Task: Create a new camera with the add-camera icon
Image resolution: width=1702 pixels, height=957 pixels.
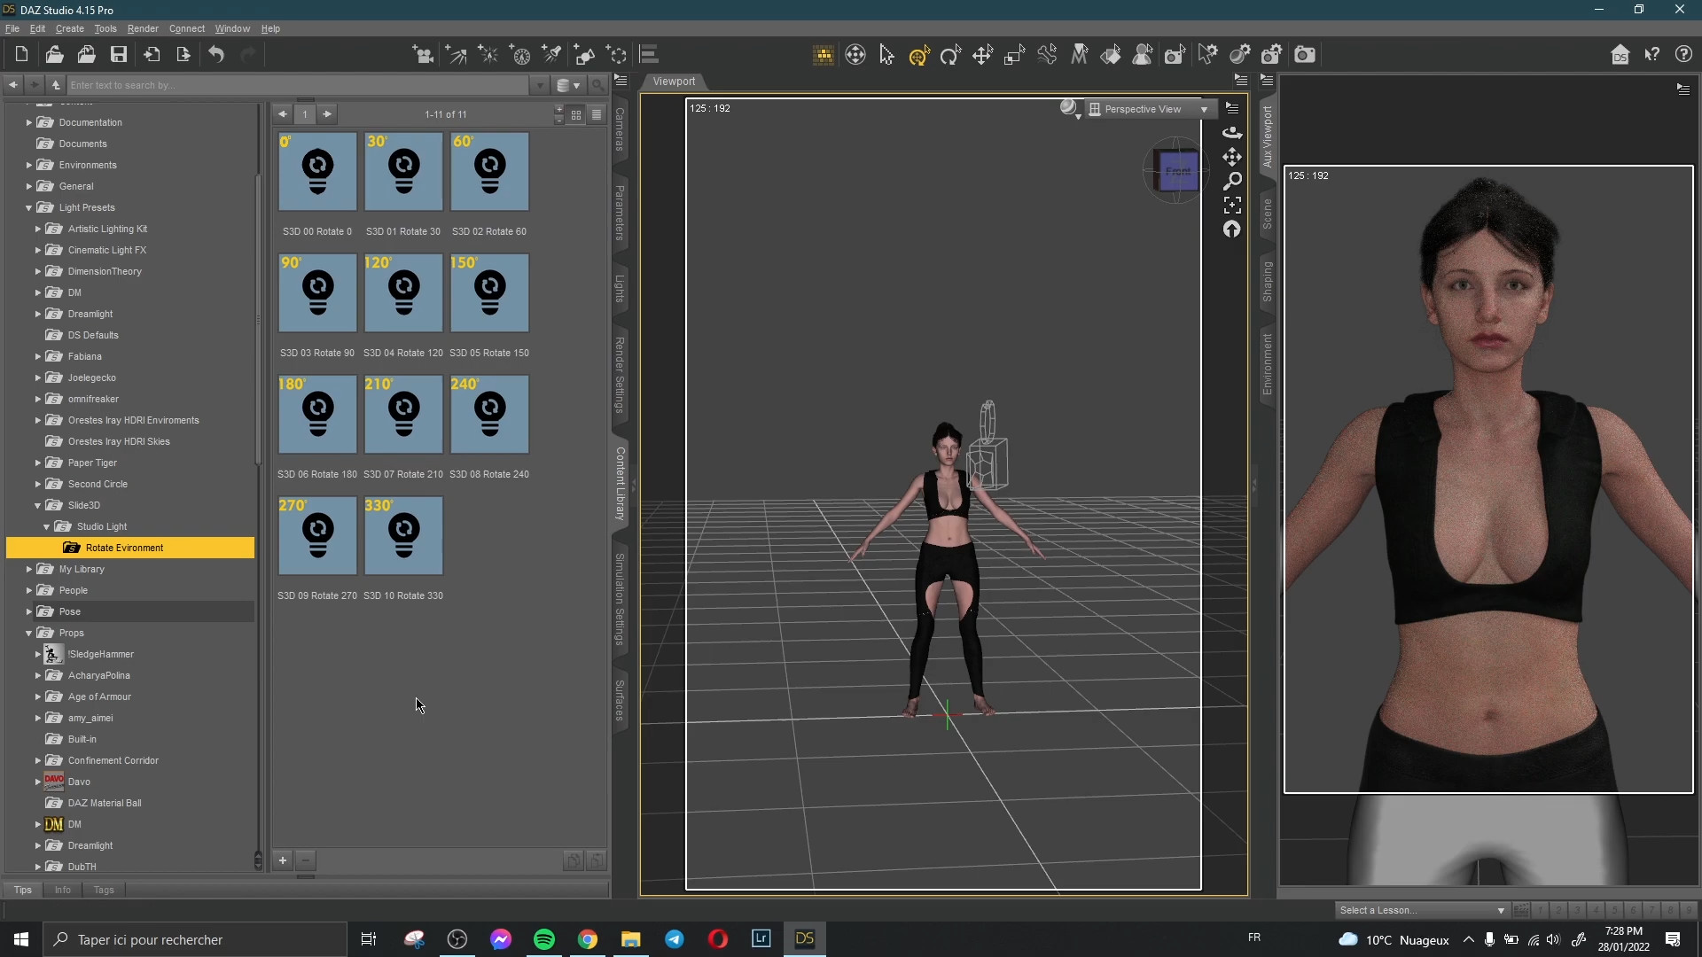Action: click(x=423, y=55)
